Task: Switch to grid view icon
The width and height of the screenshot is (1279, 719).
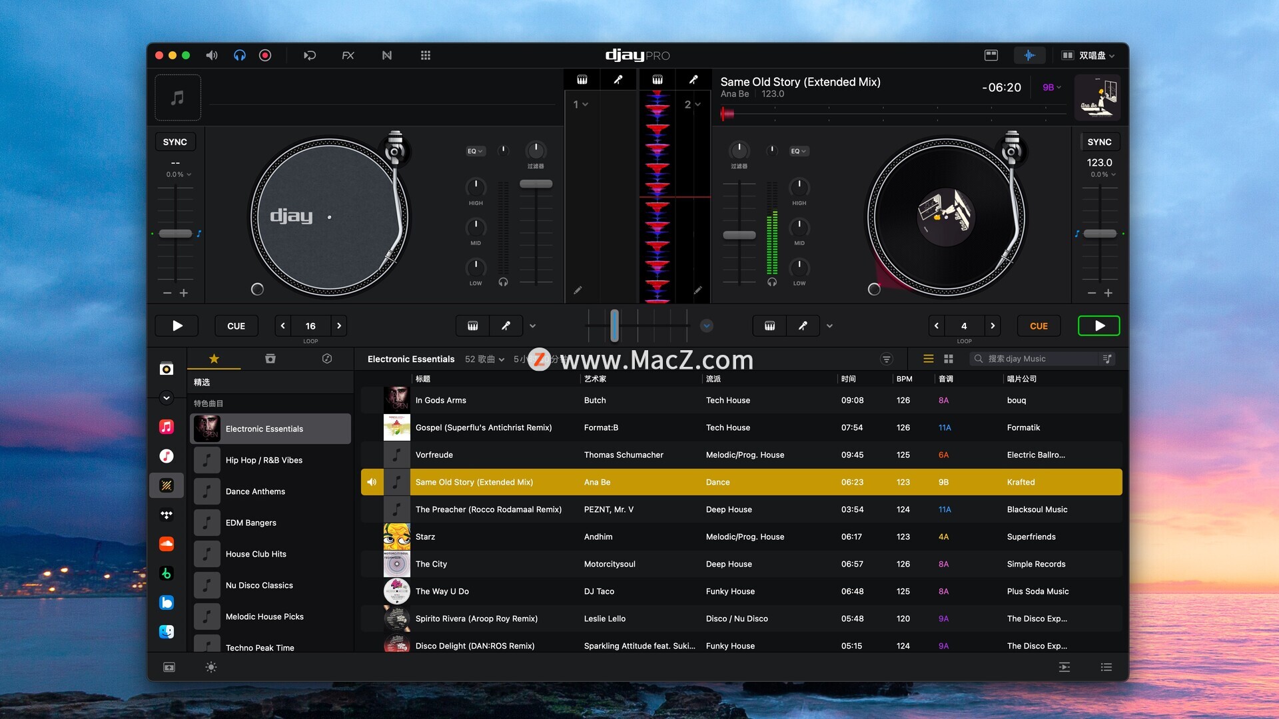Action: tap(949, 359)
